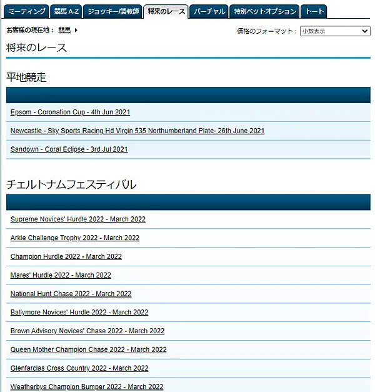Select National Hunt Chase 2022 link
Image resolution: width=375 pixels, height=392 pixels.
click(71, 294)
